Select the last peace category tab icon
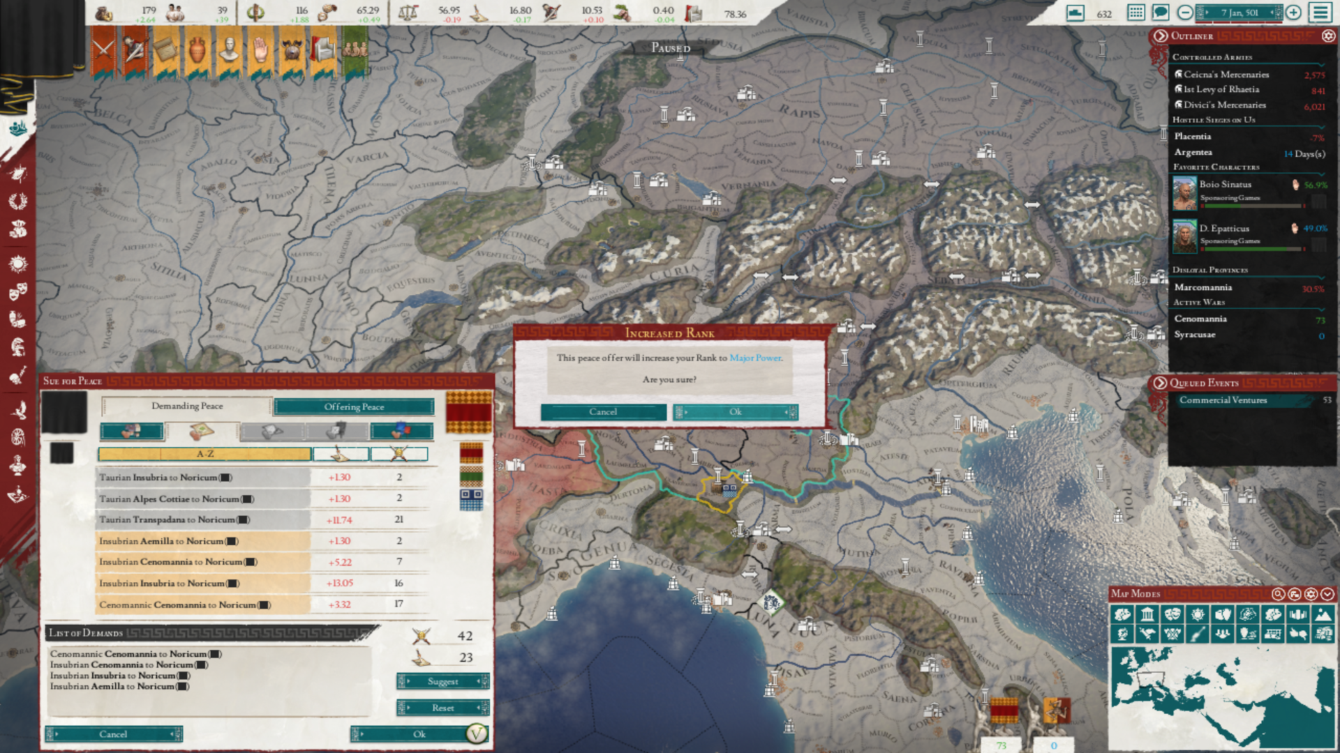Screen dimensions: 1340x753 tap(401, 432)
